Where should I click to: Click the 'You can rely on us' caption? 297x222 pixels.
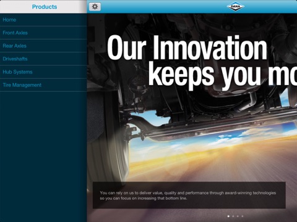(188, 195)
